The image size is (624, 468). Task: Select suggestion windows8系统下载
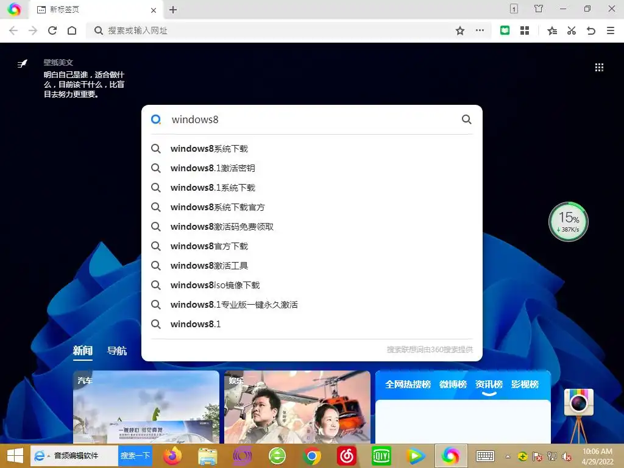point(311,149)
